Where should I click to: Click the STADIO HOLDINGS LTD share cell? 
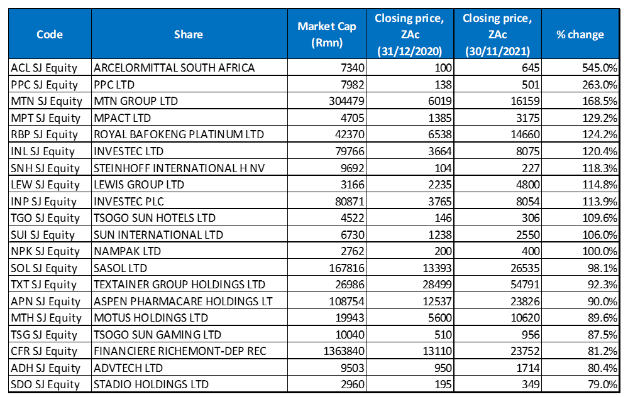[189, 384]
